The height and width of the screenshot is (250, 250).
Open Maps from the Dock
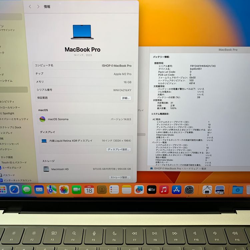[51, 190]
